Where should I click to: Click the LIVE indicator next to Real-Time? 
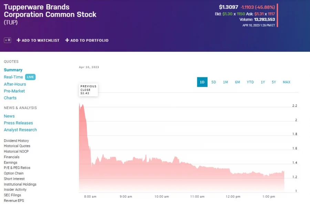click(30, 77)
